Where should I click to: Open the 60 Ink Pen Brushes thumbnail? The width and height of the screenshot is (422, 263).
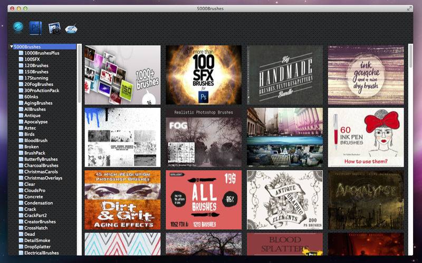click(x=366, y=137)
